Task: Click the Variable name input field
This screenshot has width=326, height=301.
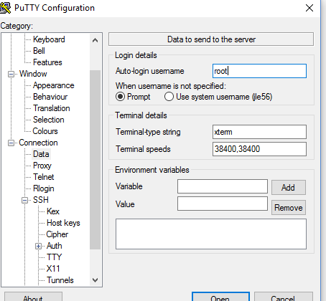Action: (223, 186)
